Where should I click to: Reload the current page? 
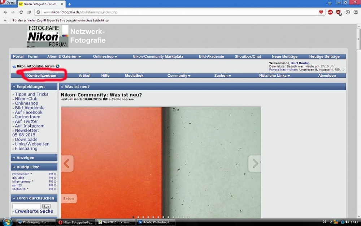21,12
